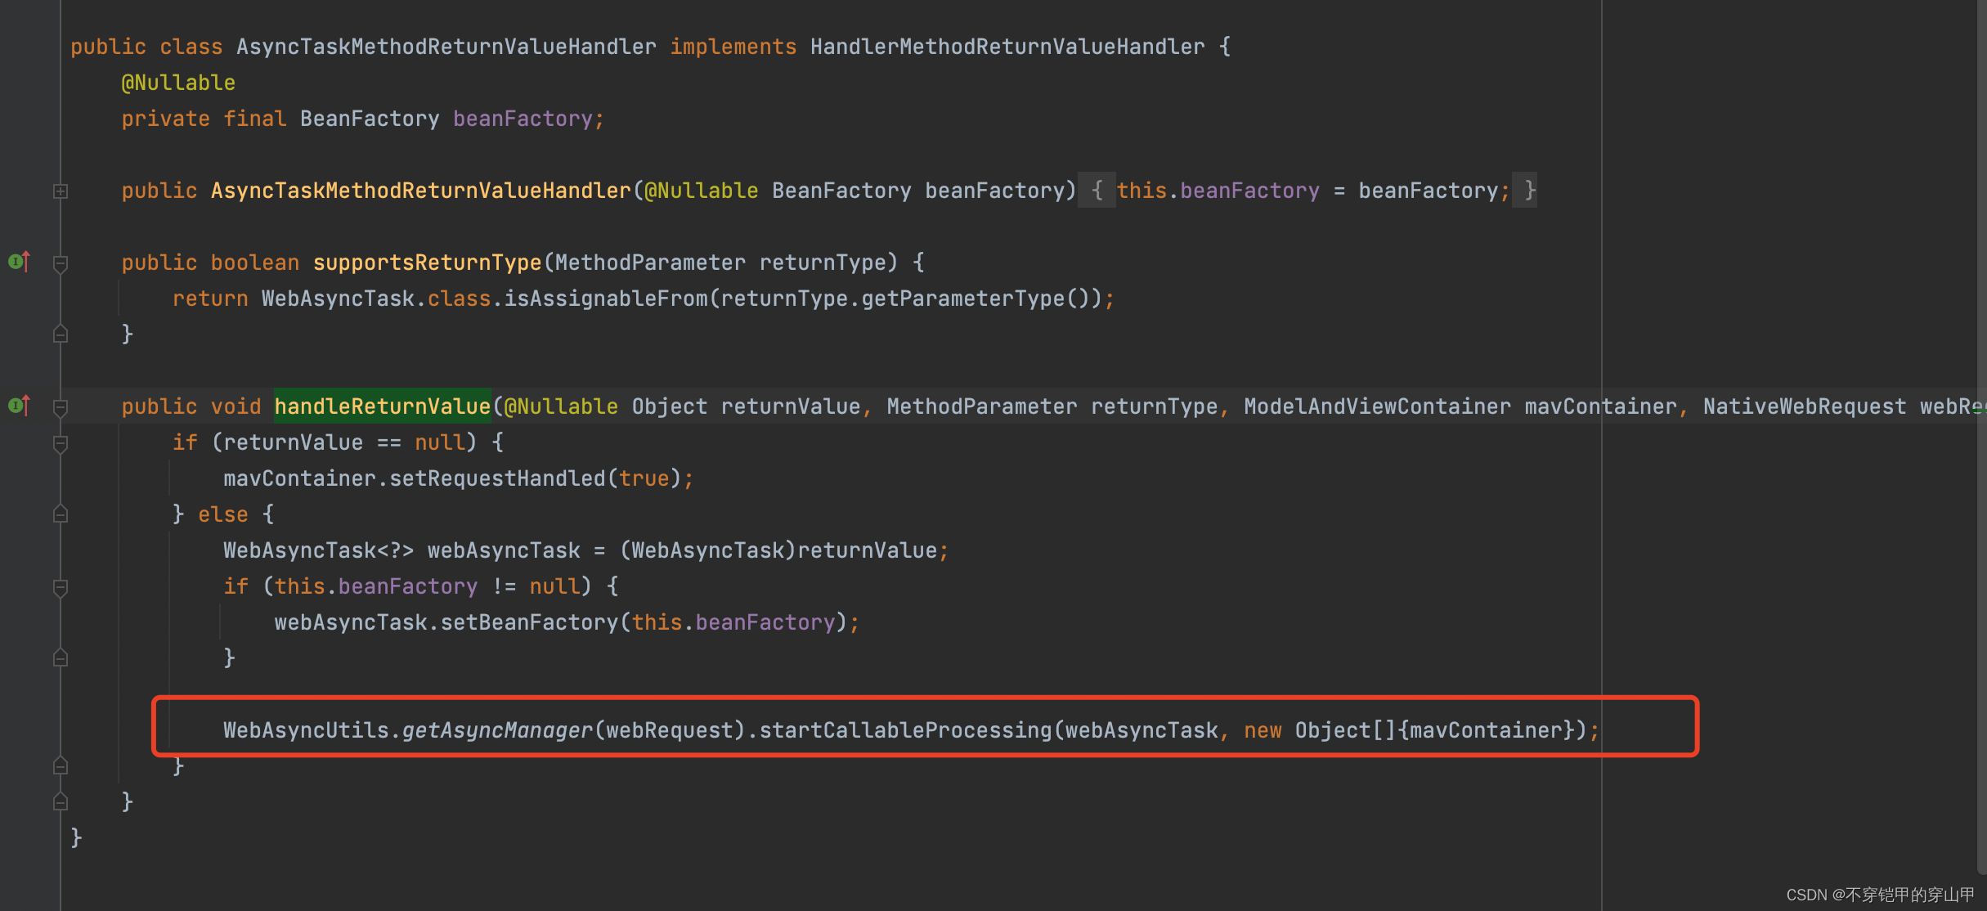Click the (WebAsyncTask) cast before returnValue
1987x911 pixels.
point(708,550)
